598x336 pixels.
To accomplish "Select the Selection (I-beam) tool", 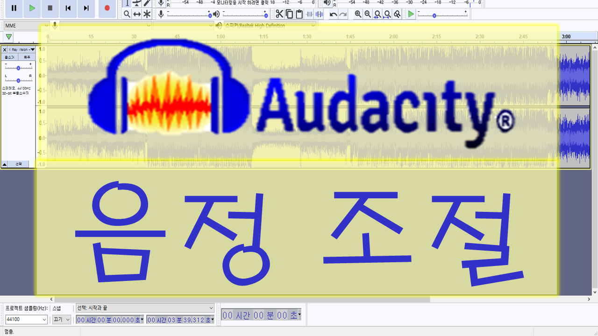I will [127, 3].
